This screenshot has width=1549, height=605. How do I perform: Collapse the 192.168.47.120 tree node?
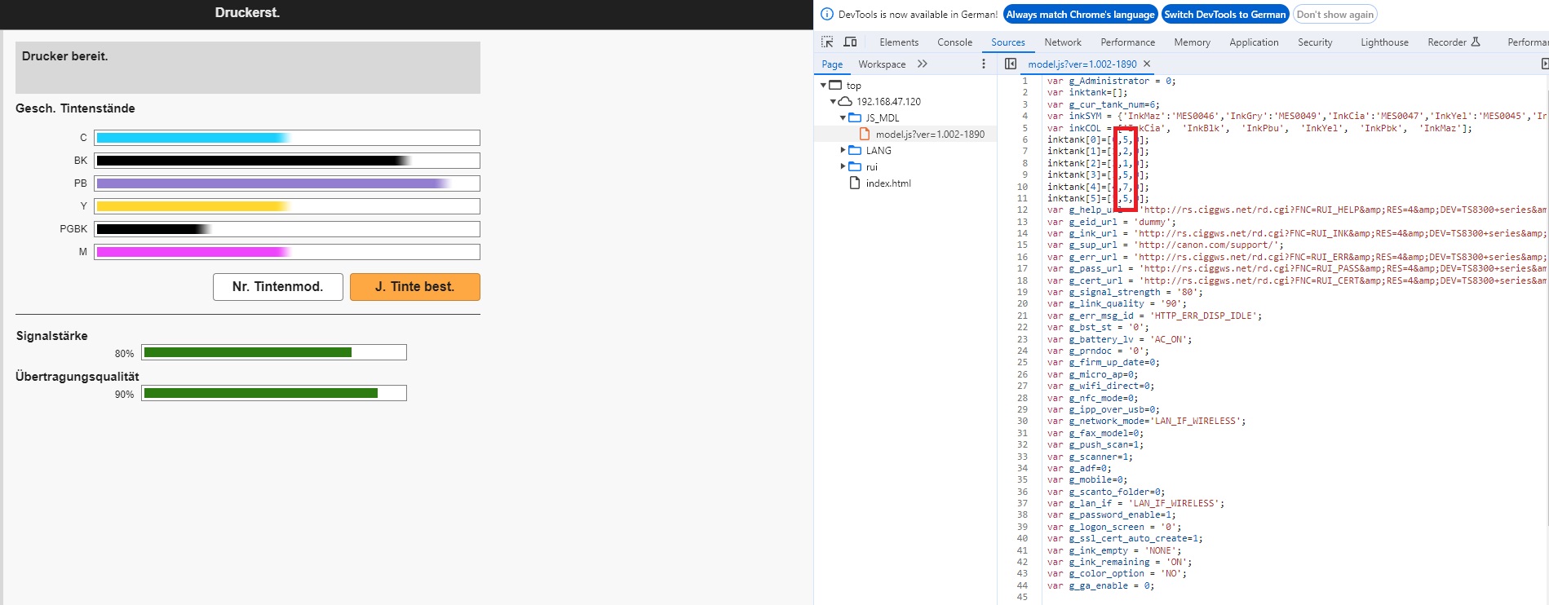click(x=833, y=101)
